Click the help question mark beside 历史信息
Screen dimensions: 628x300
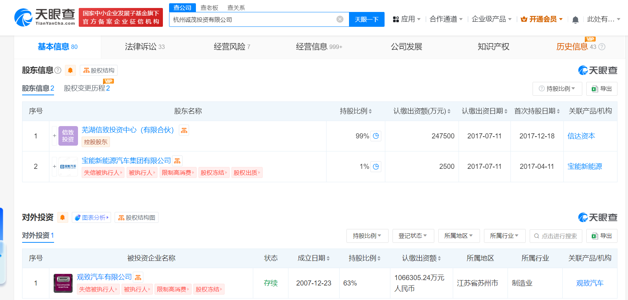click(x=602, y=47)
